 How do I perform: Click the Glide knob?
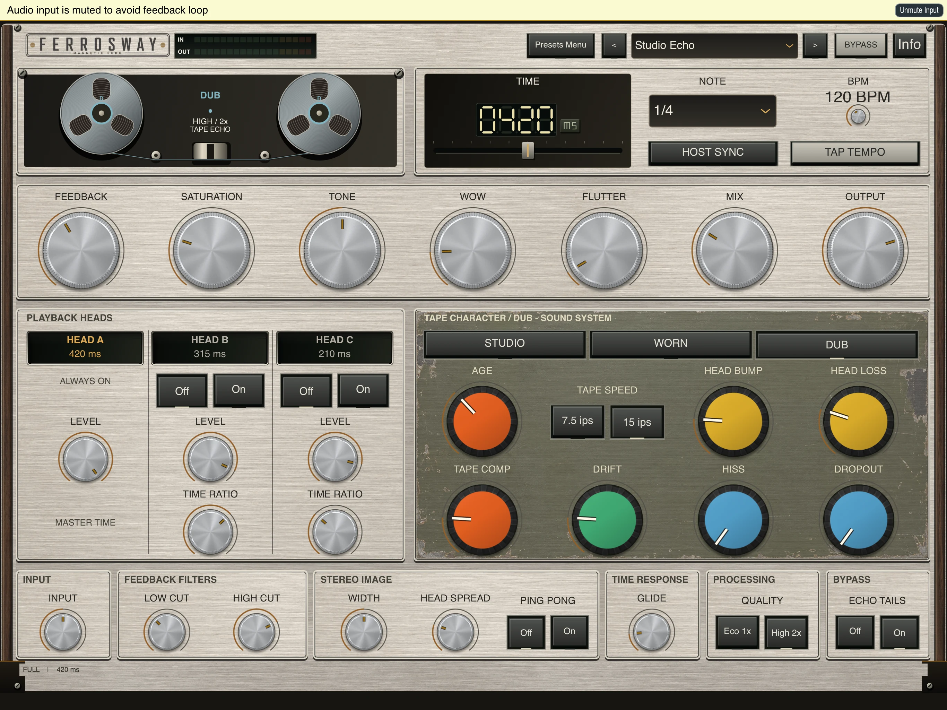pyautogui.click(x=651, y=631)
